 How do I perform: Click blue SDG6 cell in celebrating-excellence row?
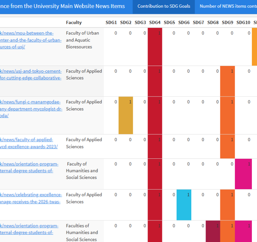[184, 205]
